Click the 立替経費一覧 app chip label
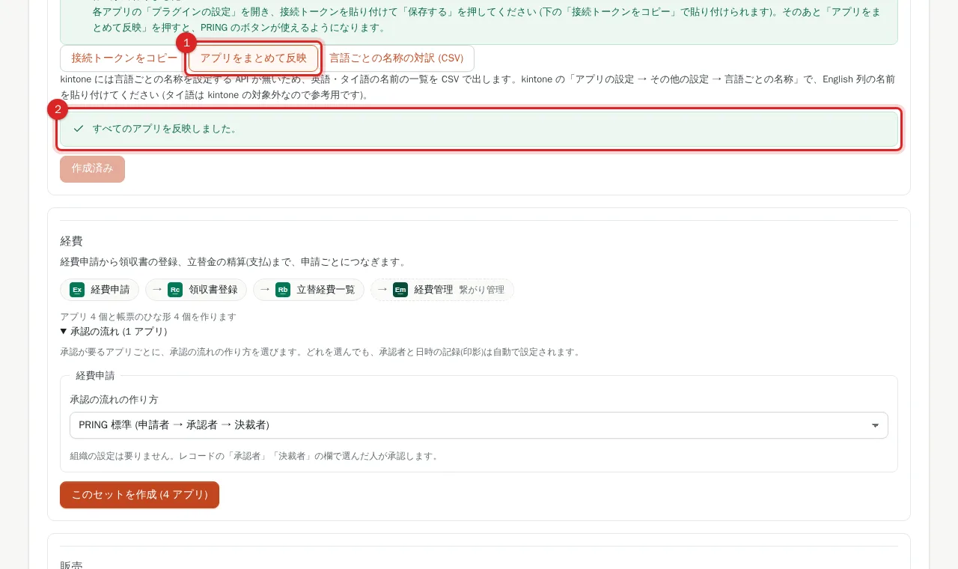The image size is (958, 569). click(x=326, y=290)
